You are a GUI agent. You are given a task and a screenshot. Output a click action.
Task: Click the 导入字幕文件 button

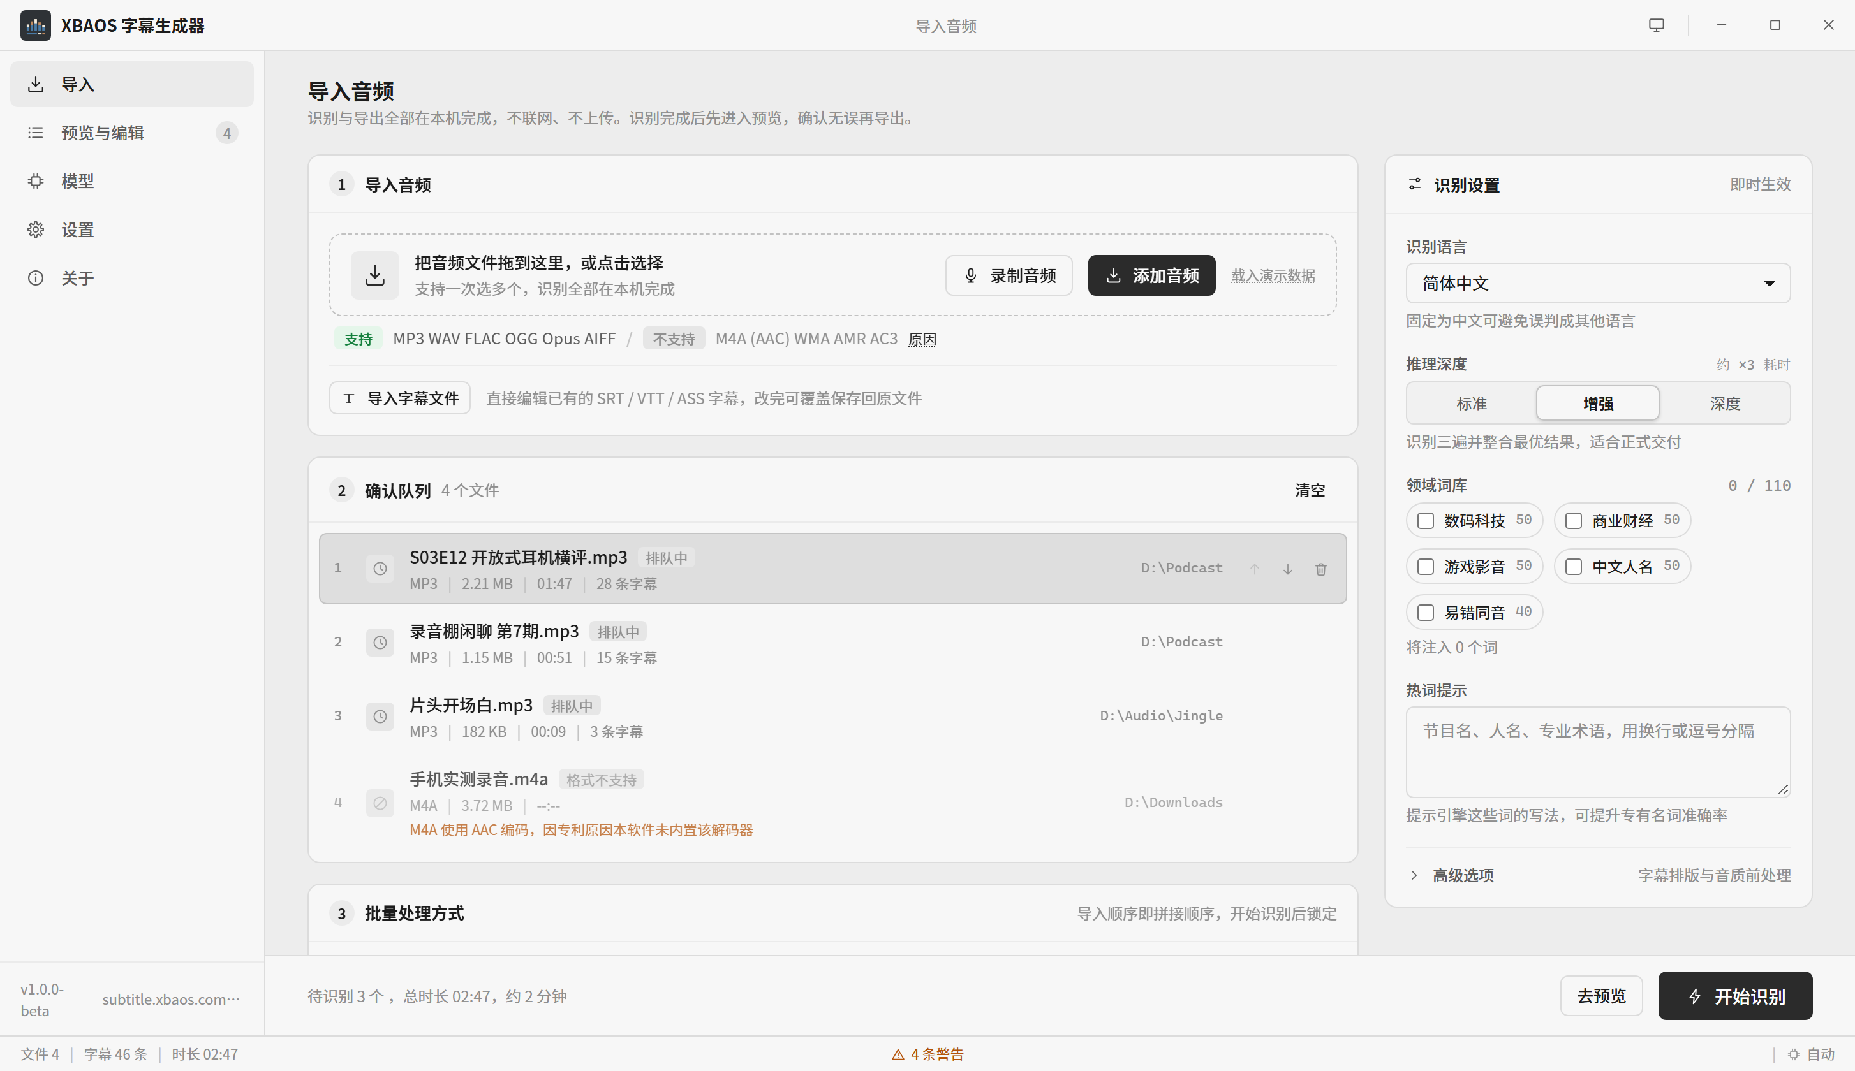399,398
